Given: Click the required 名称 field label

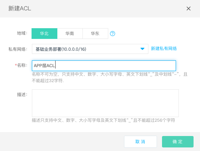Looking at the screenshot, I should pyautogui.click(x=21, y=65).
